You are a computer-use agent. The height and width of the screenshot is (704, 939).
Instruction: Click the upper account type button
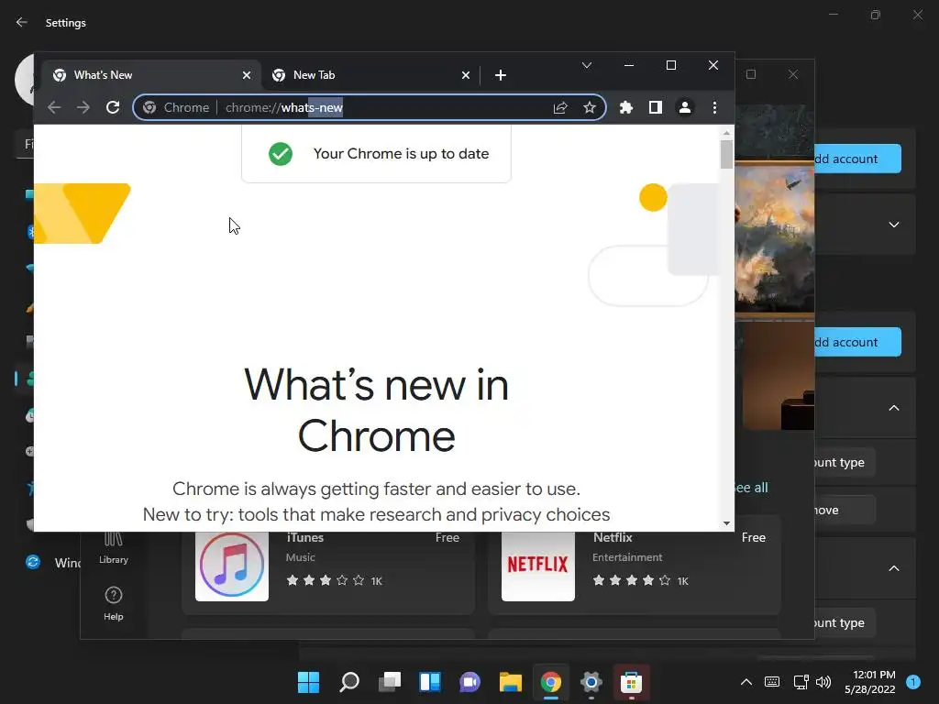click(x=844, y=462)
